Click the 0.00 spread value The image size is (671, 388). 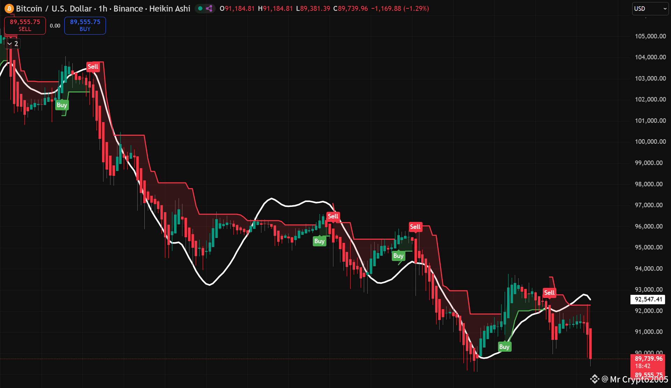point(55,26)
